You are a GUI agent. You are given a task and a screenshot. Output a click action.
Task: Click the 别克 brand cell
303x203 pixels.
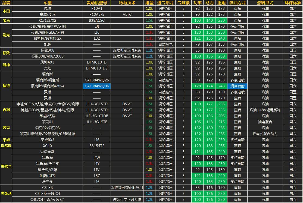point(6,35)
